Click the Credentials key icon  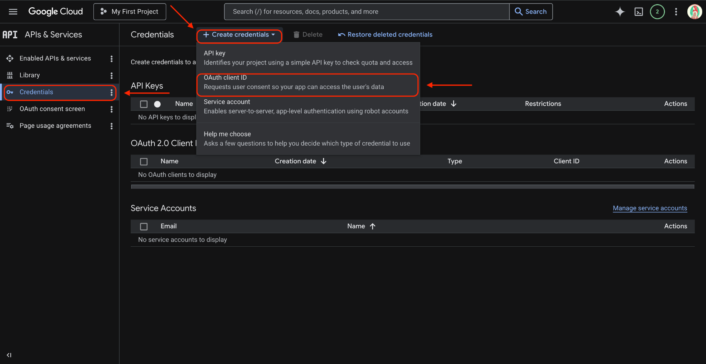10,92
